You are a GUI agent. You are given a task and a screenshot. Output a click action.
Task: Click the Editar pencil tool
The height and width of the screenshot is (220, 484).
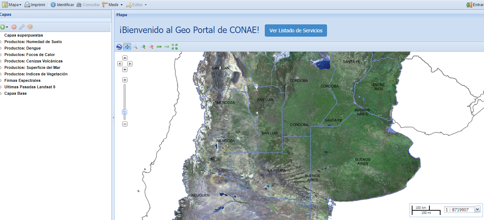(x=134, y=5)
